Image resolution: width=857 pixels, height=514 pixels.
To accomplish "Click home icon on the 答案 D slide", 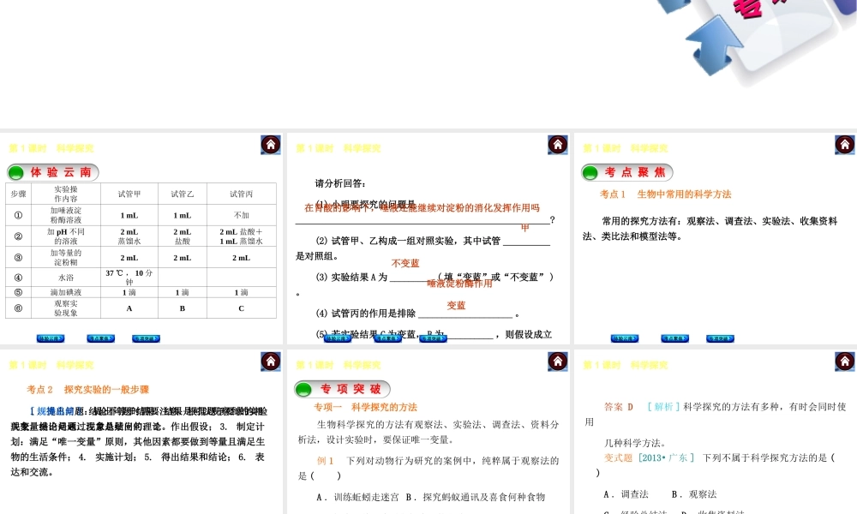I will pyautogui.click(x=844, y=362).
